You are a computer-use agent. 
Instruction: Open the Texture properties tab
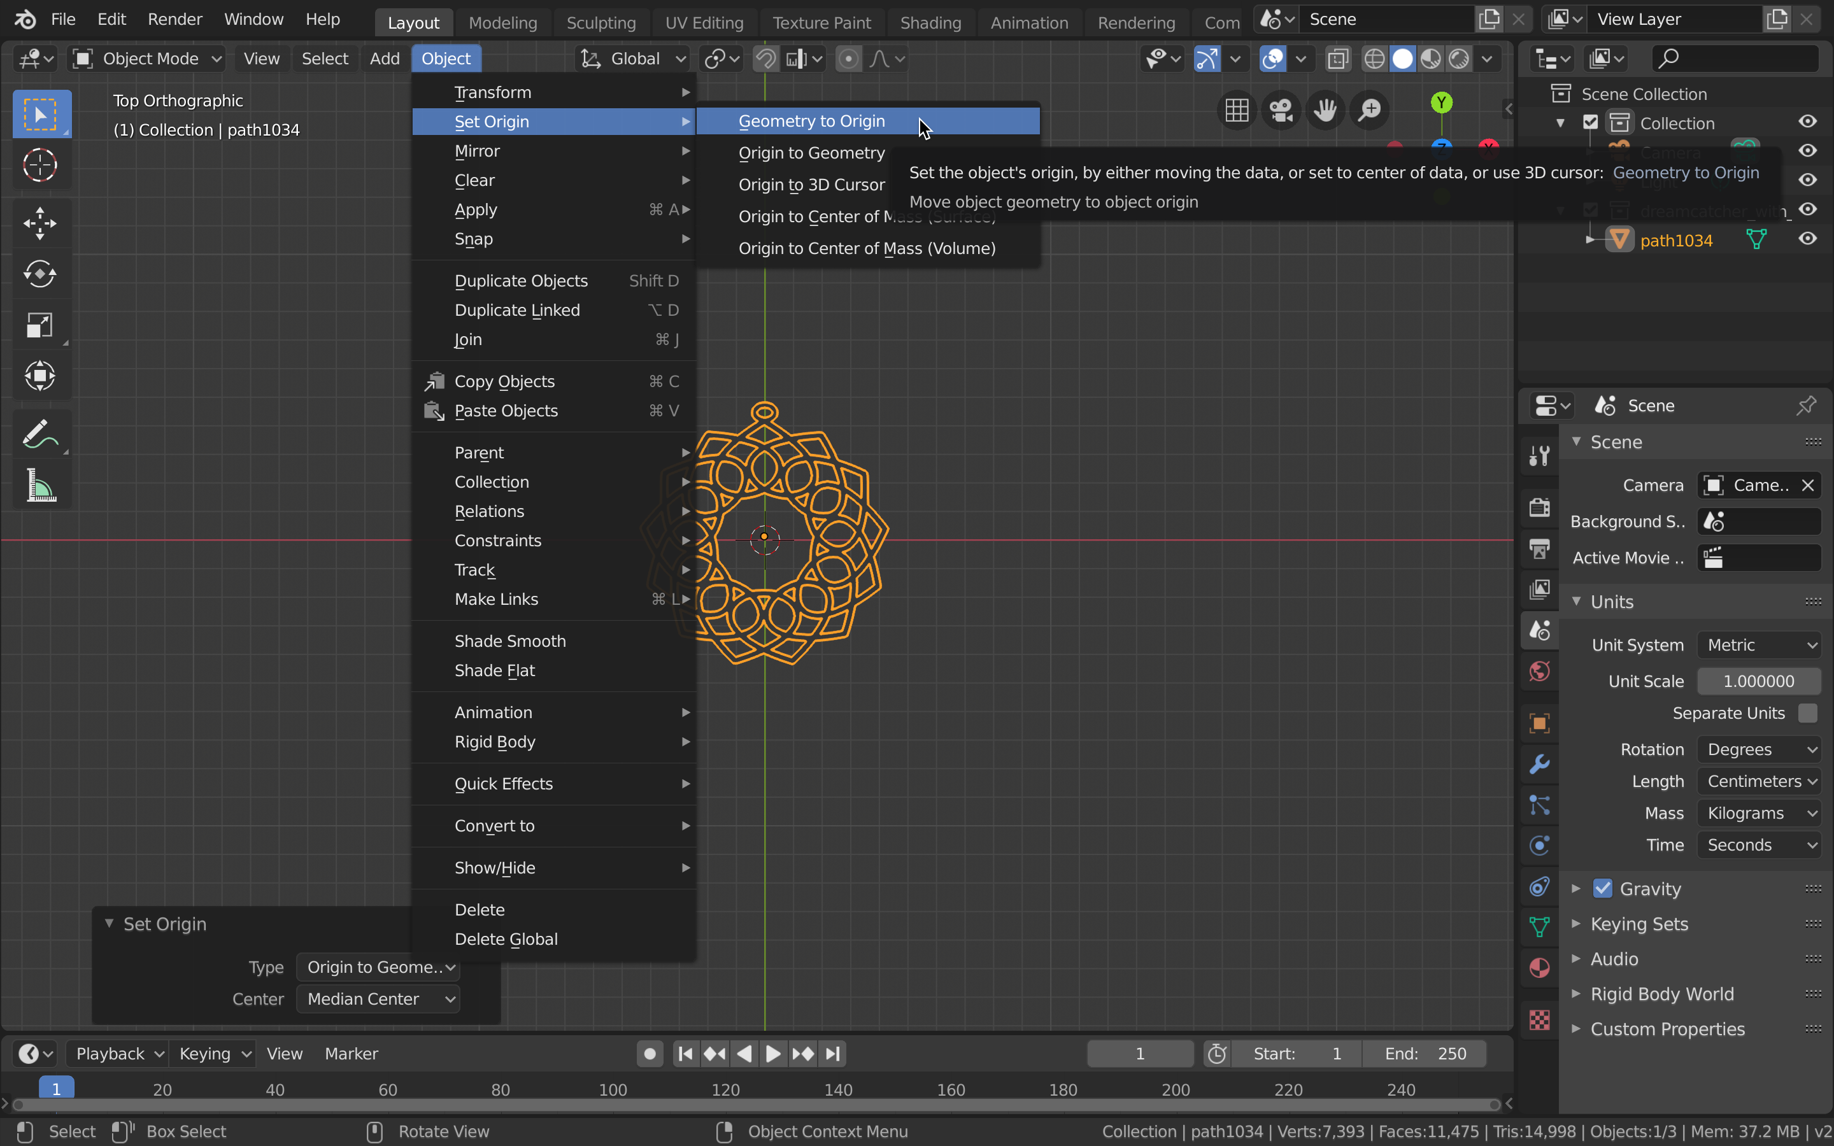pos(1539,1019)
